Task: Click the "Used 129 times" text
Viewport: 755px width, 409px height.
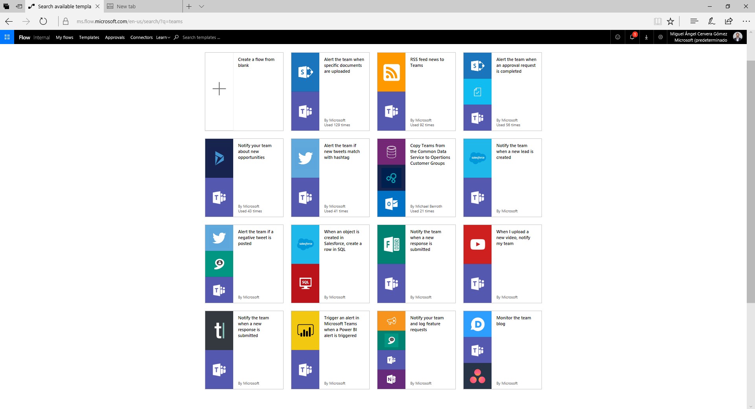Action: (x=337, y=125)
